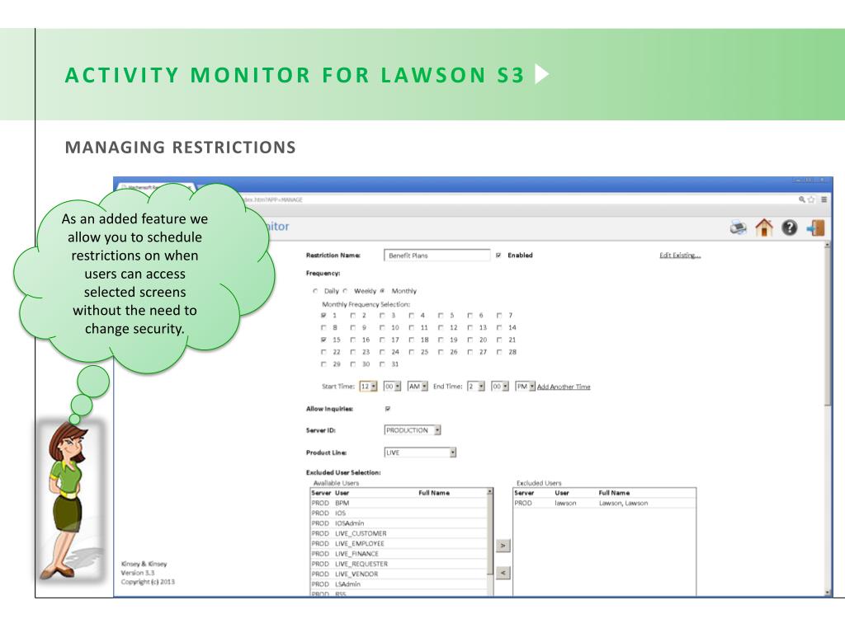Open browser hamburger menu
Image resolution: width=845 pixels, height=633 pixels.
pyautogui.click(x=824, y=199)
